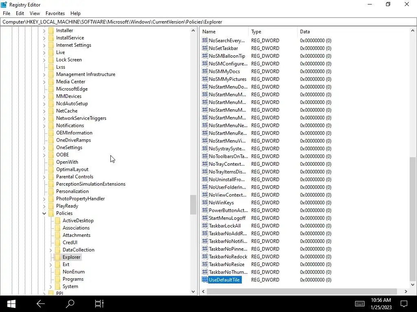Click the DWORD icon beside NoSMBalloonTip
Image resolution: width=417 pixels, height=312 pixels.
click(205, 56)
